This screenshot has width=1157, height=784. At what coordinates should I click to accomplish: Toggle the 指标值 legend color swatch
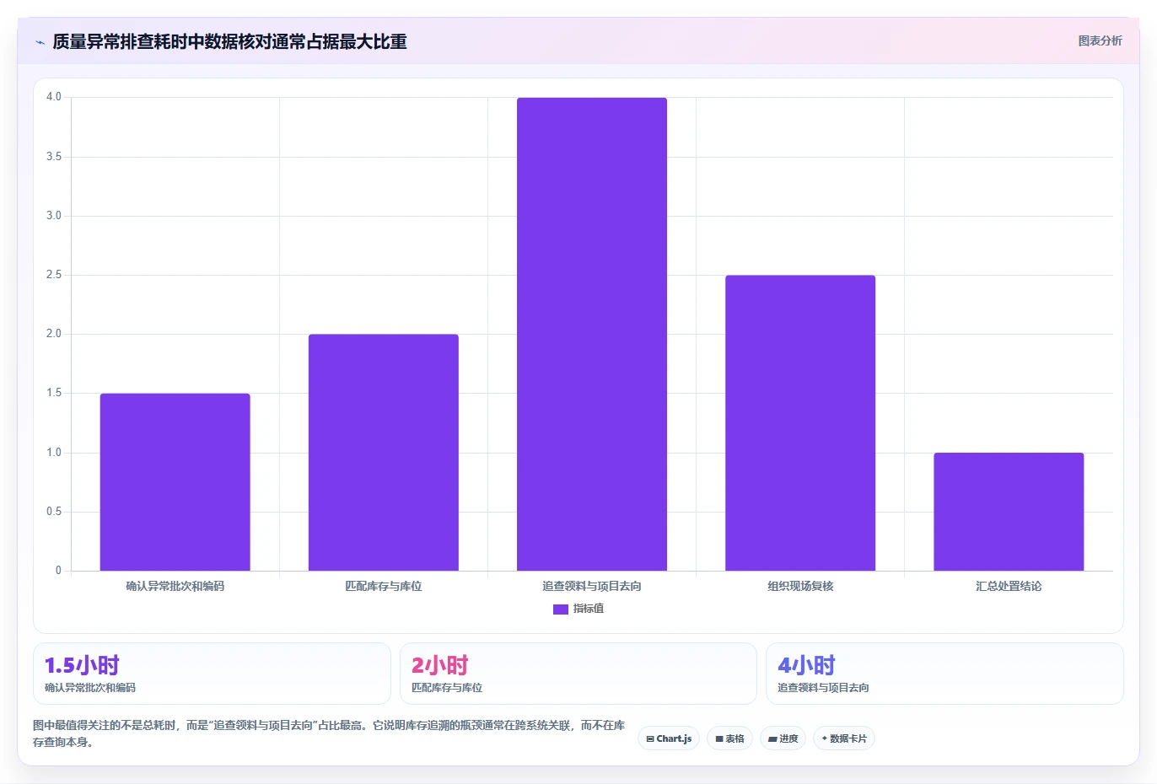pos(560,609)
